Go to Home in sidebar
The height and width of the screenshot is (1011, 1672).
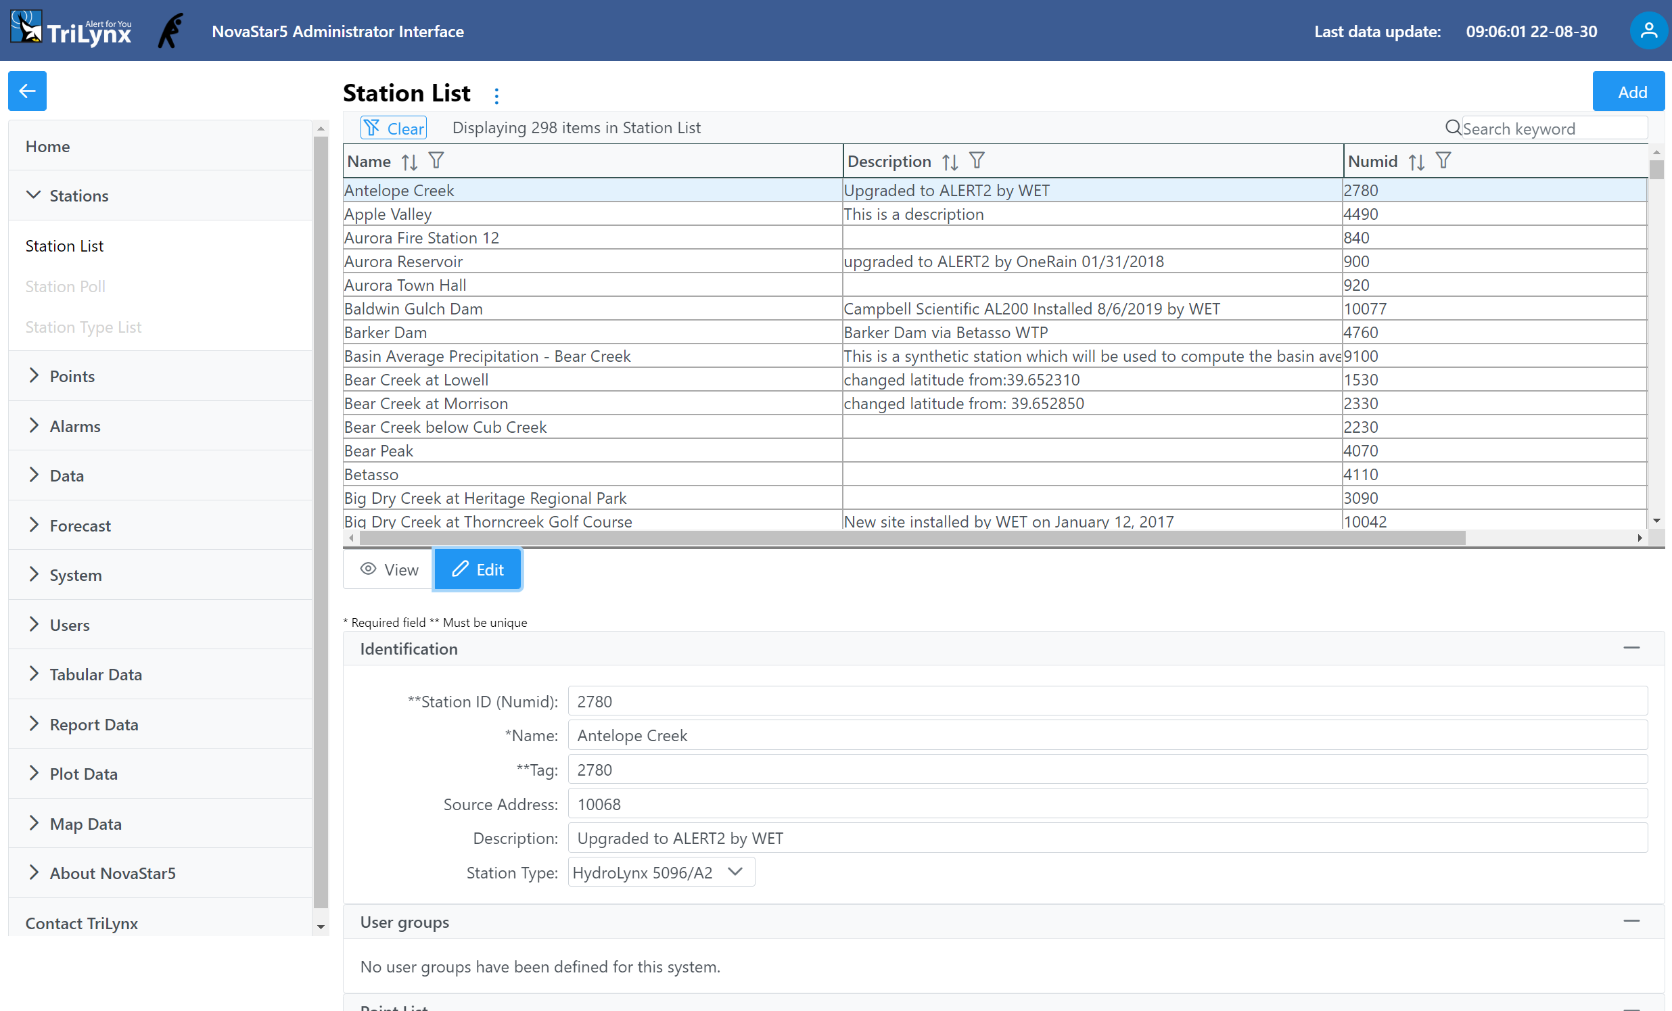tap(47, 146)
